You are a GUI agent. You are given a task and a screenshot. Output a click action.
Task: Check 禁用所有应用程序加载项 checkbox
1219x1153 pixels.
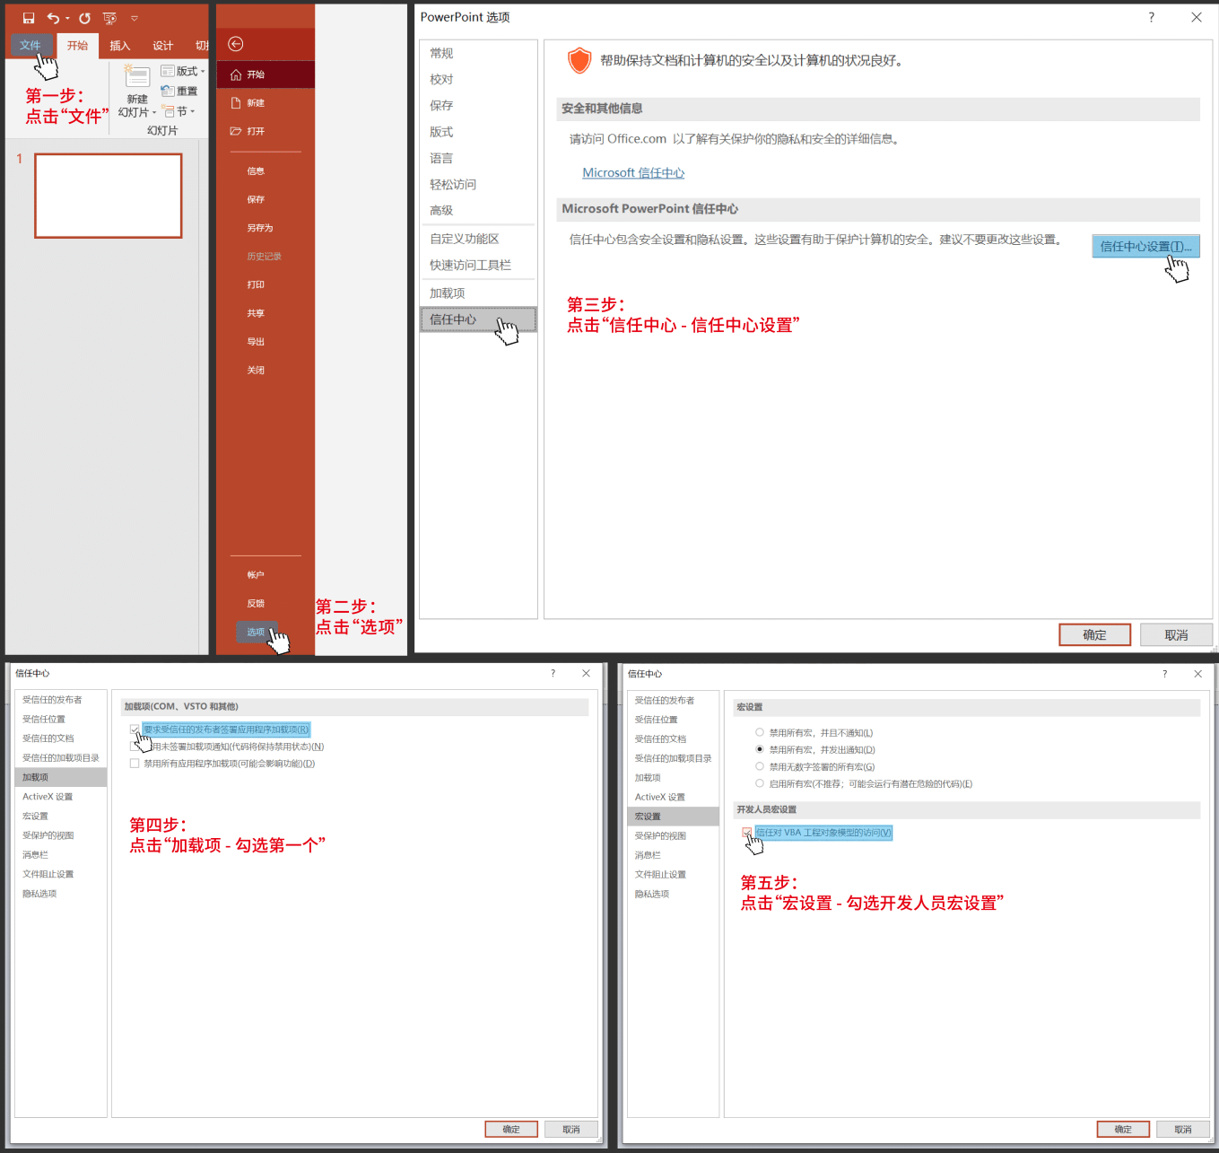click(135, 764)
